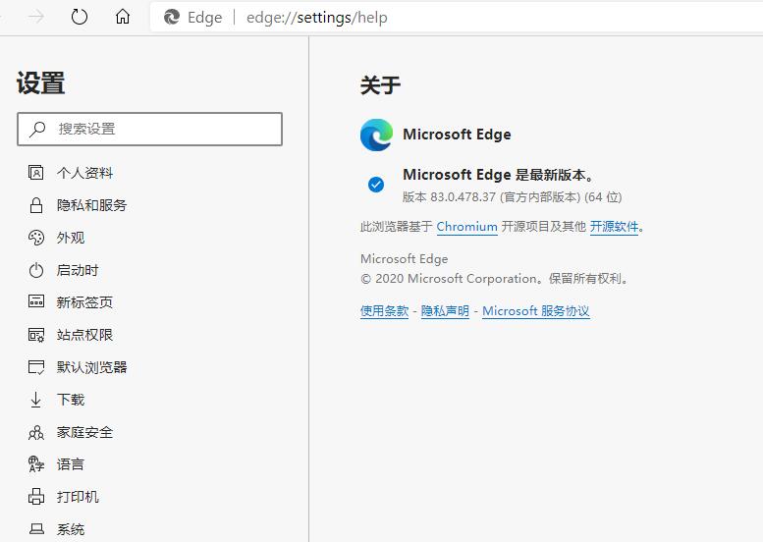
Task: Click the 关于 page heading
Action: tap(381, 85)
